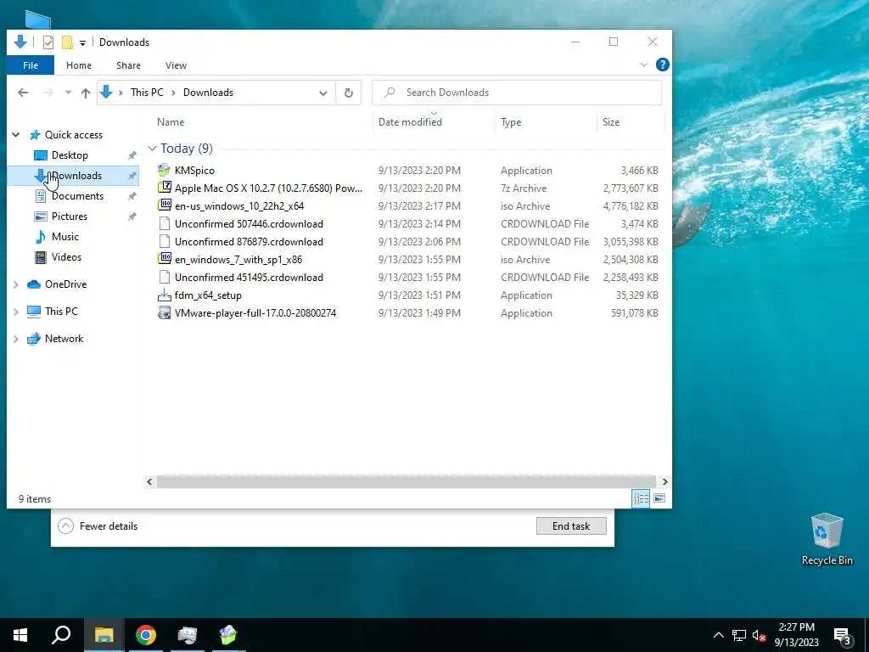Click This PC in the address path
869x652 pixels.
(147, 93)
